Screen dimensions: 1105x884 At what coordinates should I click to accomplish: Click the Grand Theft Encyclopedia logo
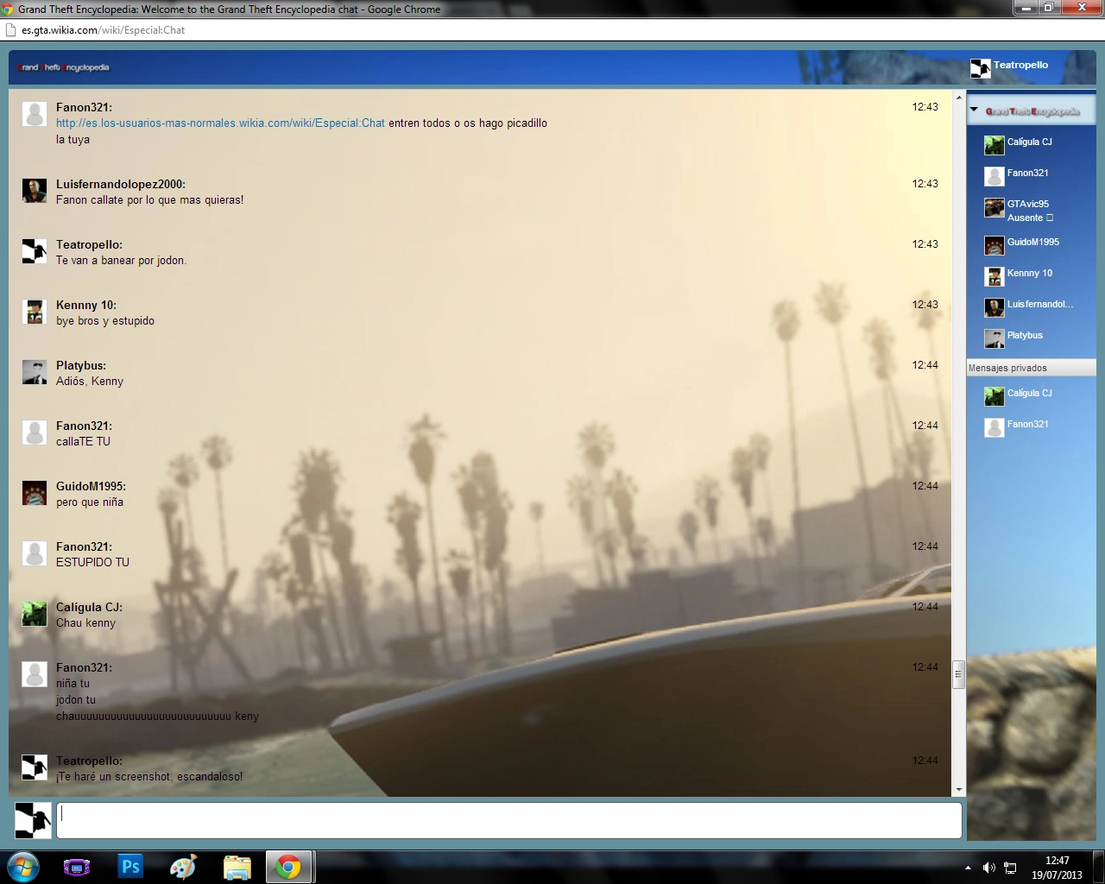[64, 67]
